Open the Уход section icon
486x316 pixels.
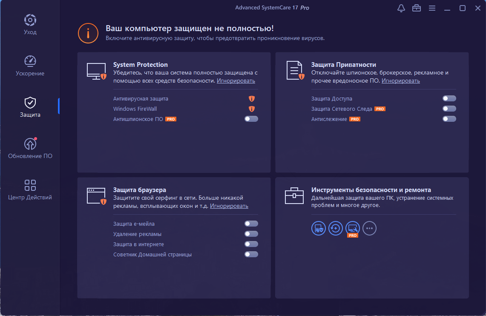[x=30, y=20]
